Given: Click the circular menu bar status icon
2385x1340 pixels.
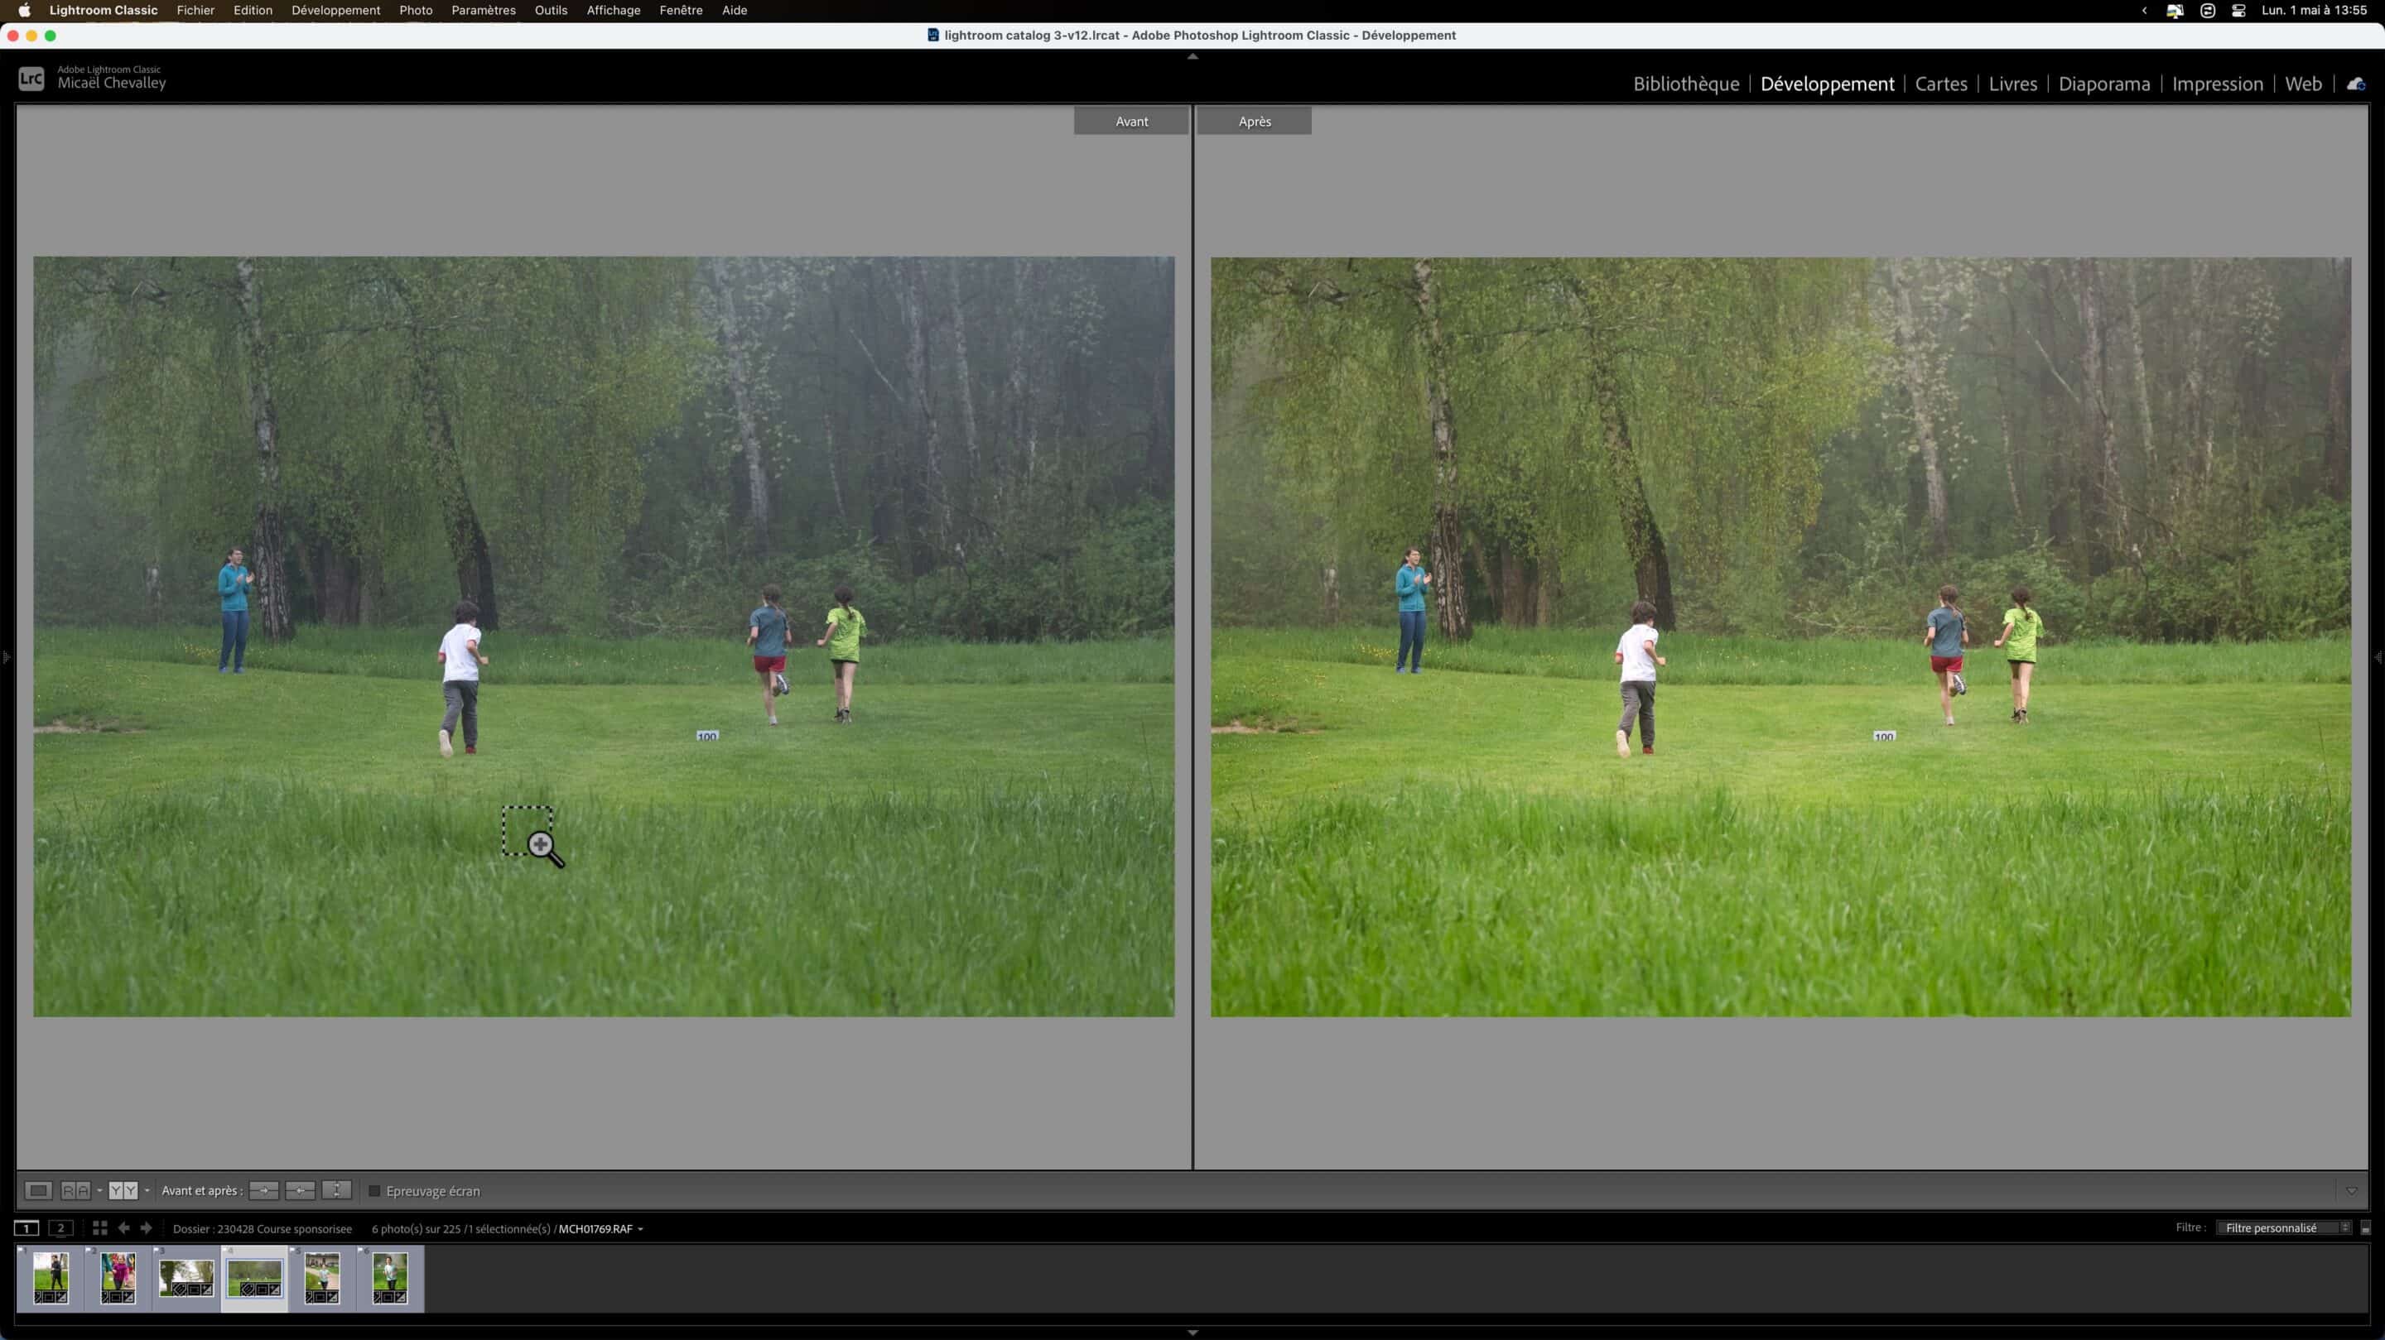Looking at the screenshot, I should pos(2207,10).
